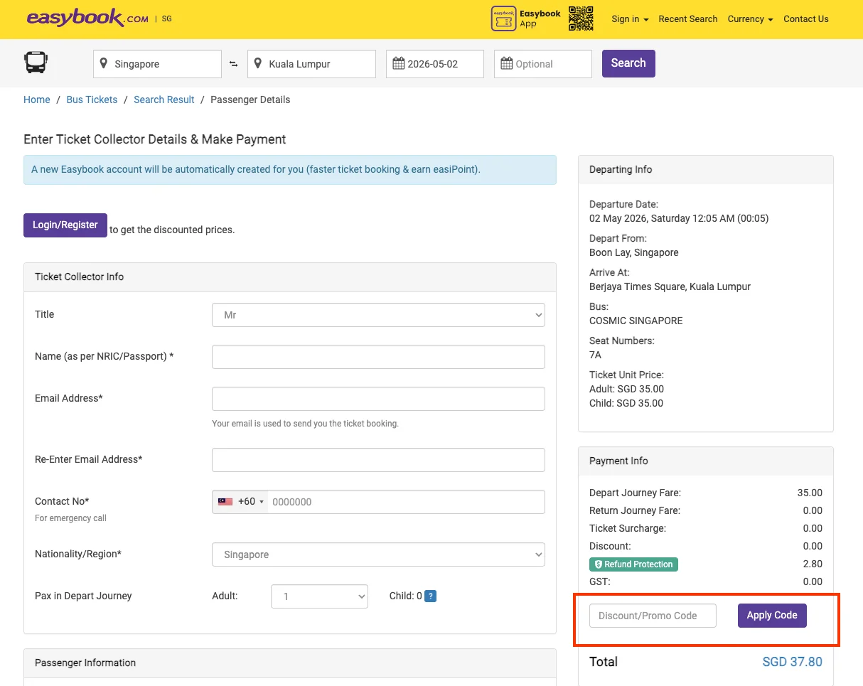The height and width of the screenshot is (686, 863).
Task: Expand the Nationality/Region dropdown
Action: (x=378, y=554)
